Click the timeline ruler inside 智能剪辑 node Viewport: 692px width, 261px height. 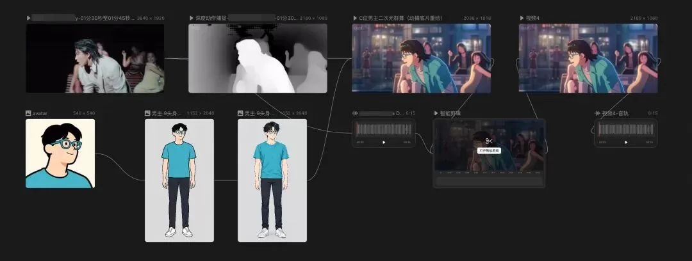coord(489,173)
